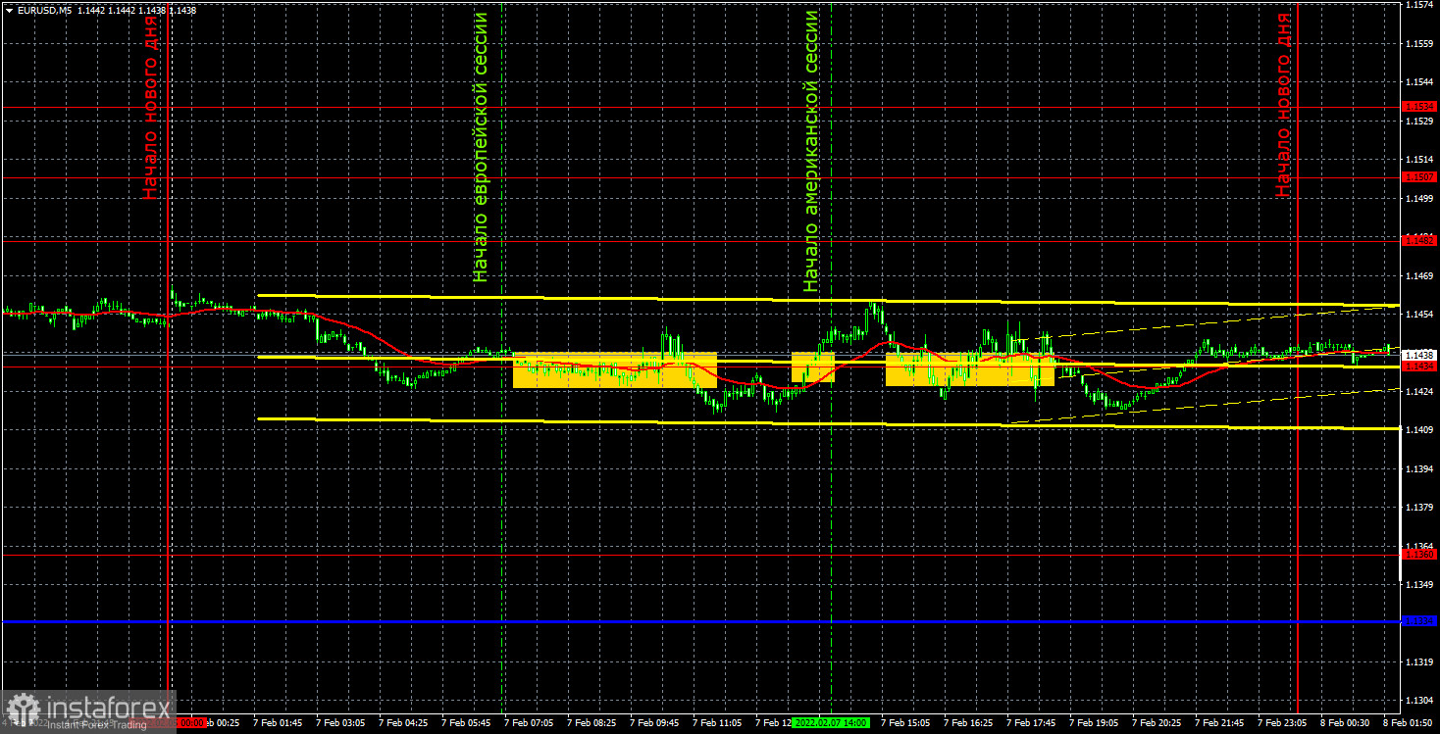Click the right 'Начало нового дня' vertical label

click(x=1283, y=106)
